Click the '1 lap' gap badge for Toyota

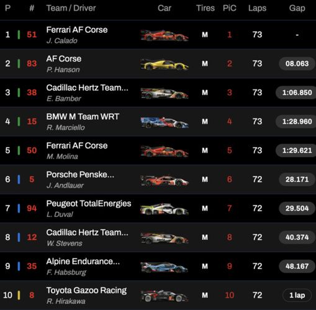click(x=297, y=295)
